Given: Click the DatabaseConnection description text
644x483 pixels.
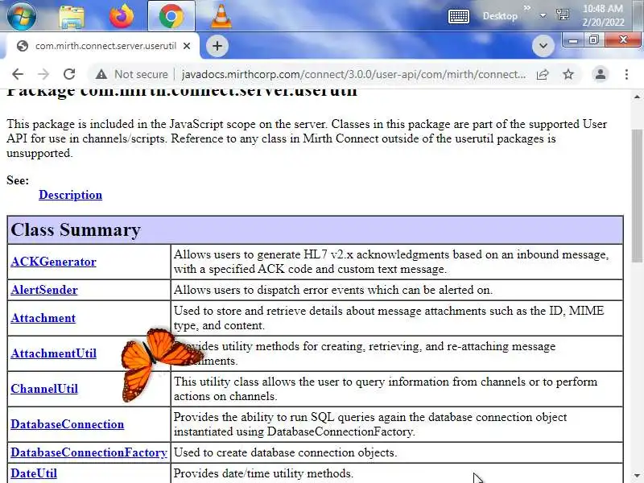Looking at the screenshot, I should tap(370, 424).
